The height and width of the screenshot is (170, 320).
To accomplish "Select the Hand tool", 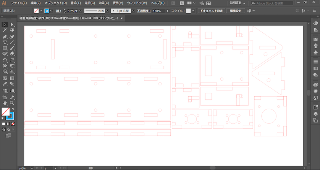I will click(5, 103).
